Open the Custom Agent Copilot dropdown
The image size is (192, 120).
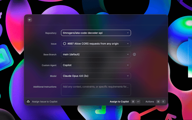pyautogui.click(x=93, y=65)
